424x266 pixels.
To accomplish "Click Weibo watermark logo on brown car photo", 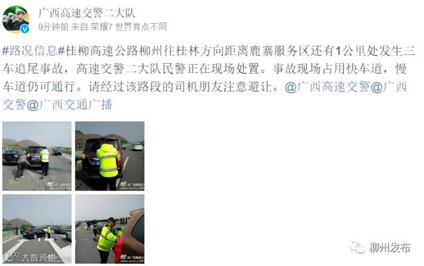I will pyautogui.click(x=123, y=257).
